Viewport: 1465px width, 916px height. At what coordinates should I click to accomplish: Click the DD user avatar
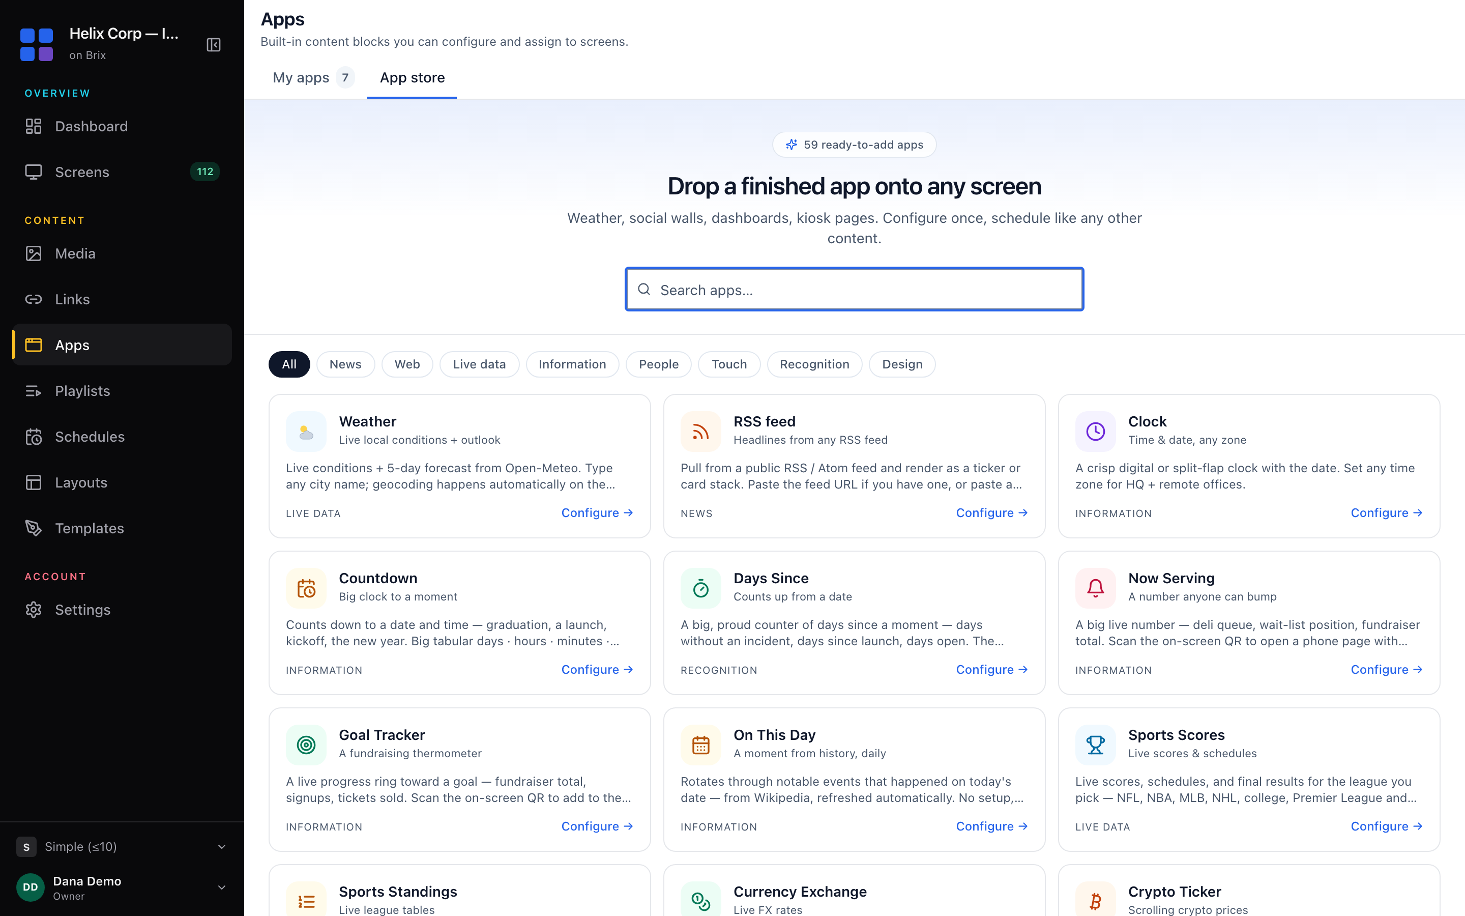click(x=31, y=888)
